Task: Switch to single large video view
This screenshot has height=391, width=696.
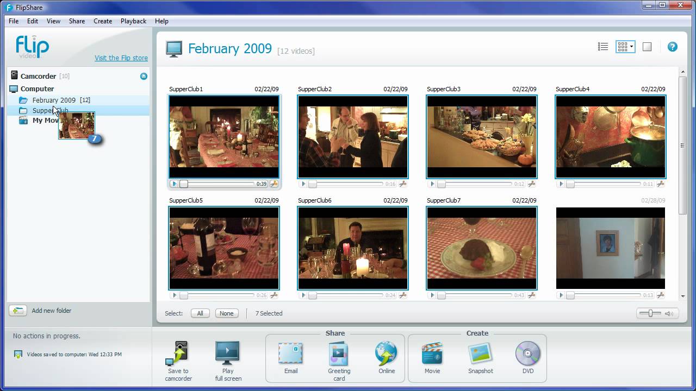Action: click(647, 47)
